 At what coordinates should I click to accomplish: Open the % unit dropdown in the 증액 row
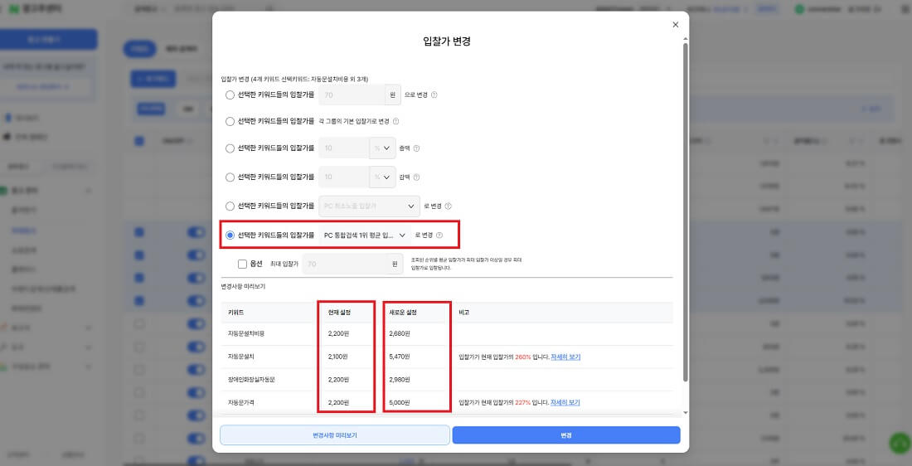pyautogui.click(x=382, y=148)
